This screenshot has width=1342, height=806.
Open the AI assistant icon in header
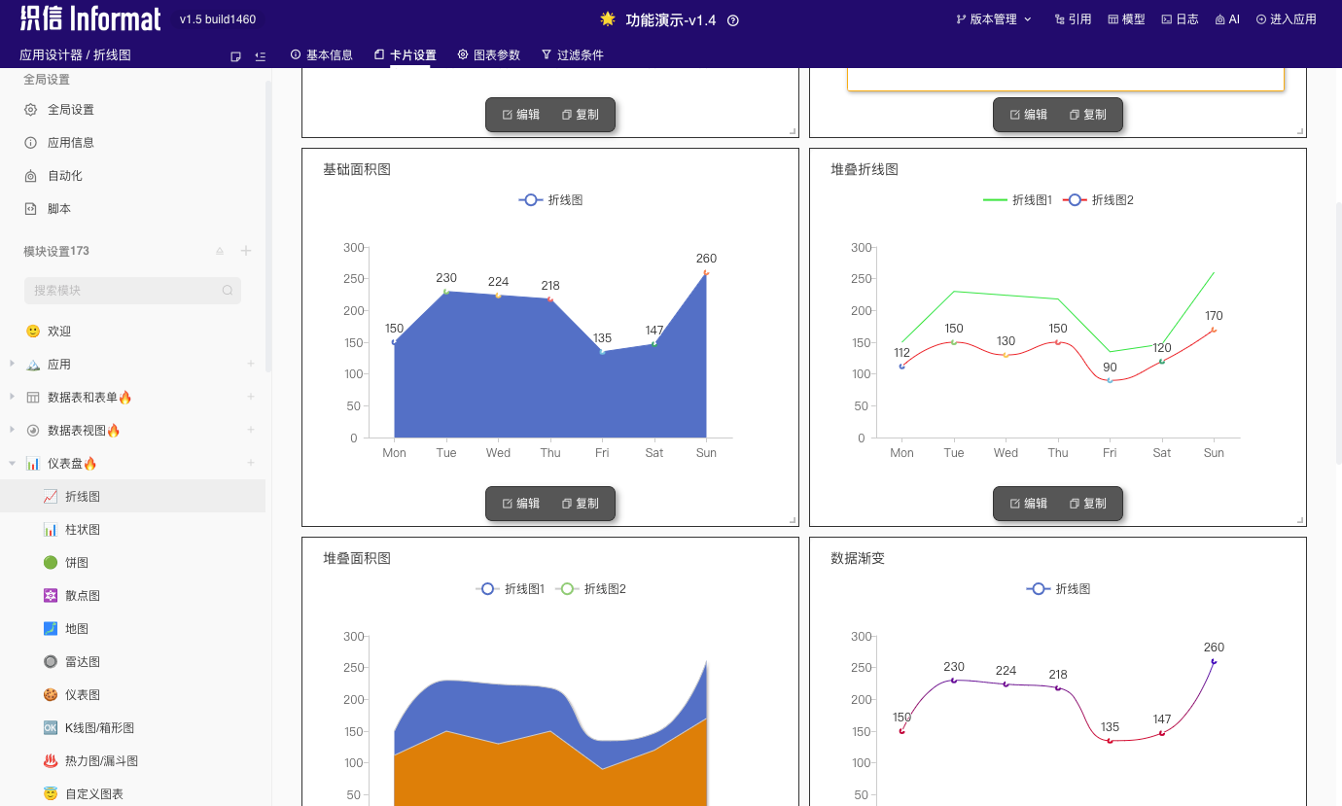tap(1227, 19)
